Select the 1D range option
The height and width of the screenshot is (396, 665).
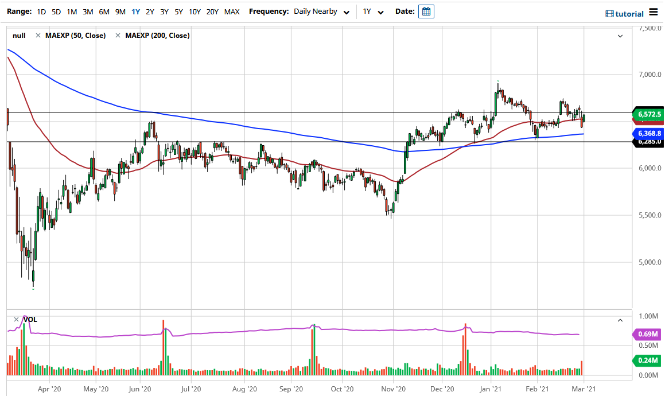click(x=40, y=11)
